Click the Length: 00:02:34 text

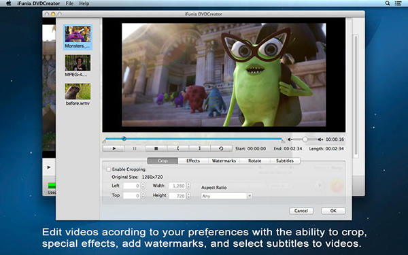click(326, 148)
